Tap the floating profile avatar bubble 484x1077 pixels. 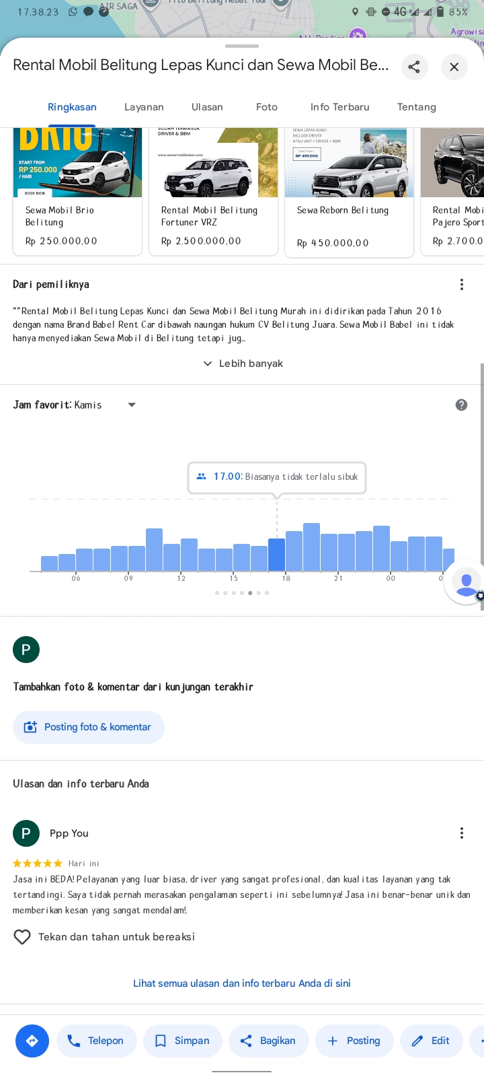point(466,582)
